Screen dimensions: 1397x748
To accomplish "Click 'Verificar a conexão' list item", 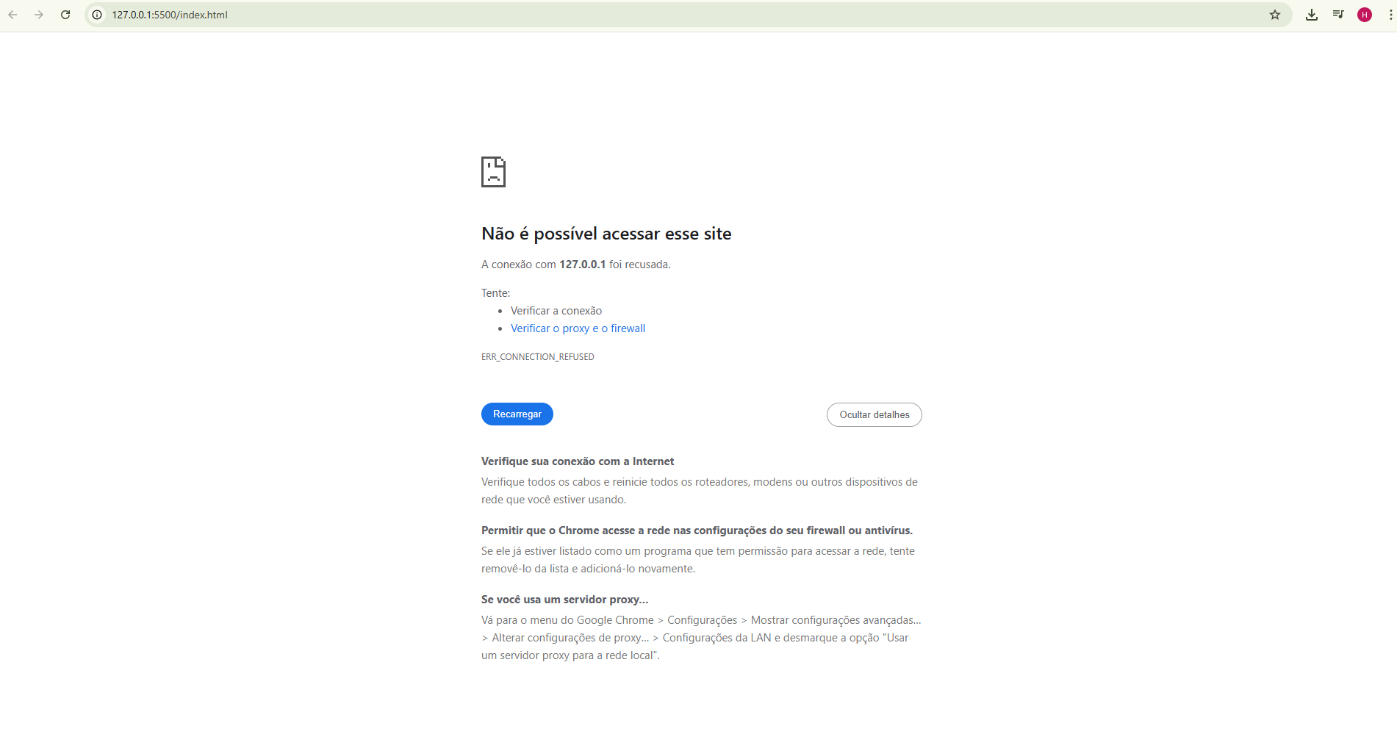I will click(556, 311).
